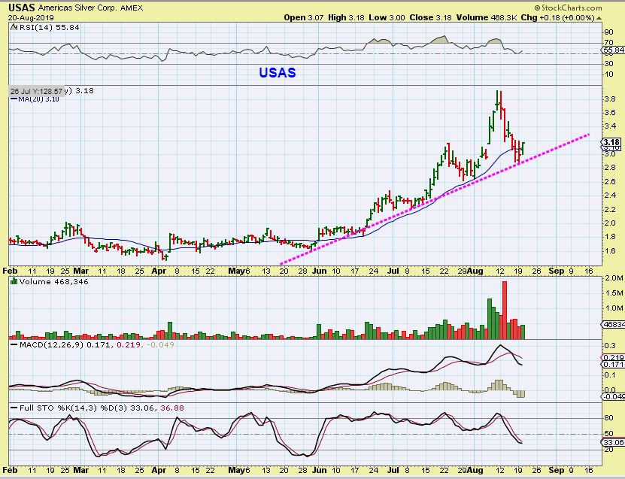This screenshot has height=479, width=625.
Task: Click the 90 level on the RSI axis
Action: tap(608, 32)
